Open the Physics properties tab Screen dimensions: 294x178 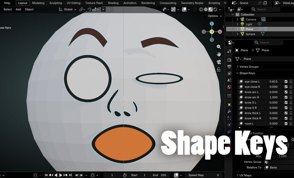(229, 125)
